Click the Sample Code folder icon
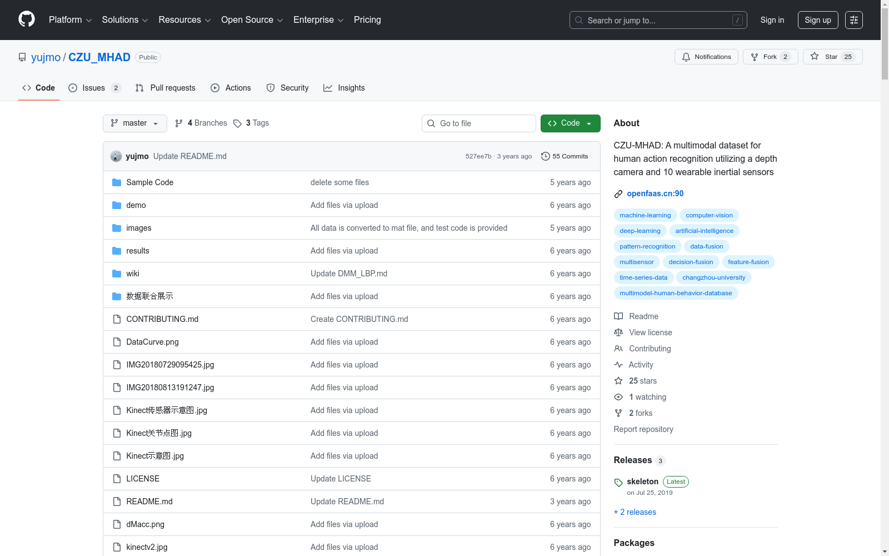Viewport: 889px width, 556px height. (117, 182)
